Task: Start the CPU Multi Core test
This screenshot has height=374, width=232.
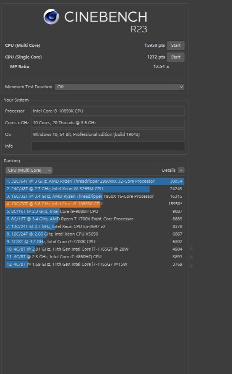Action: pos(176,45)
